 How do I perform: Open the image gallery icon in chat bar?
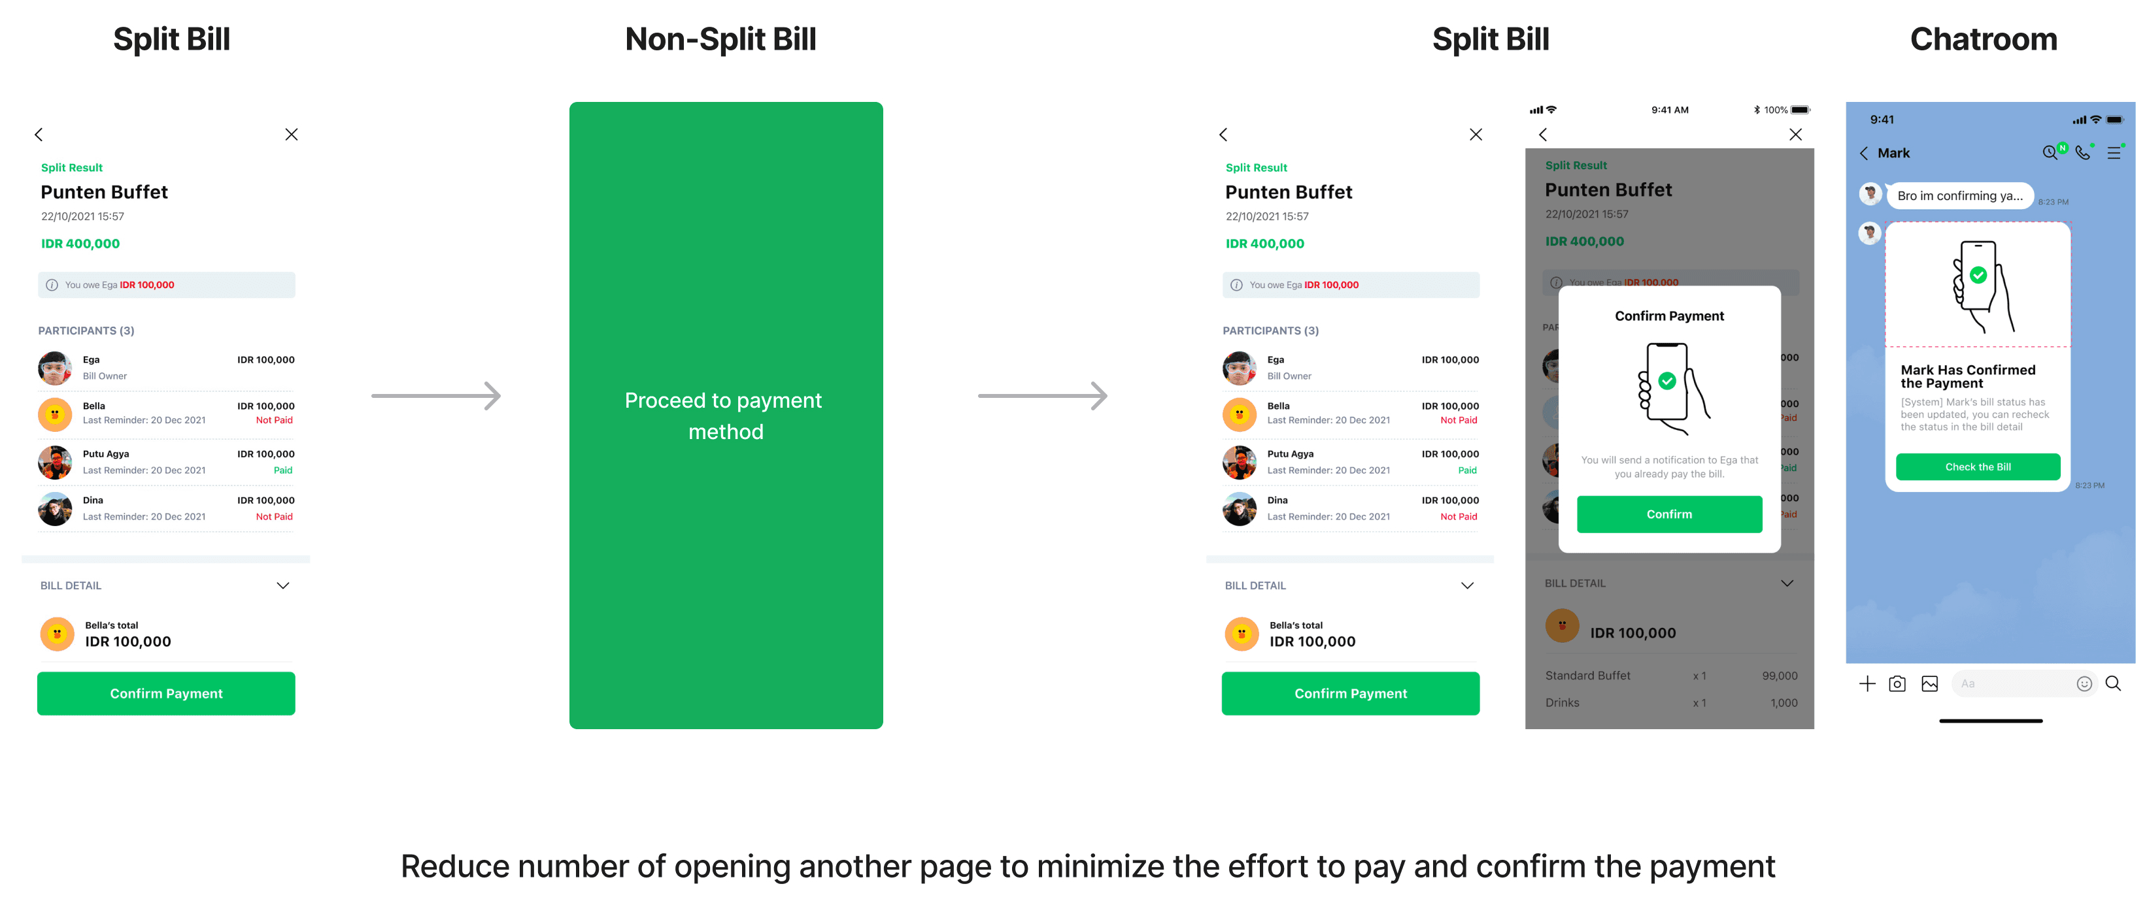(1929, 683)
